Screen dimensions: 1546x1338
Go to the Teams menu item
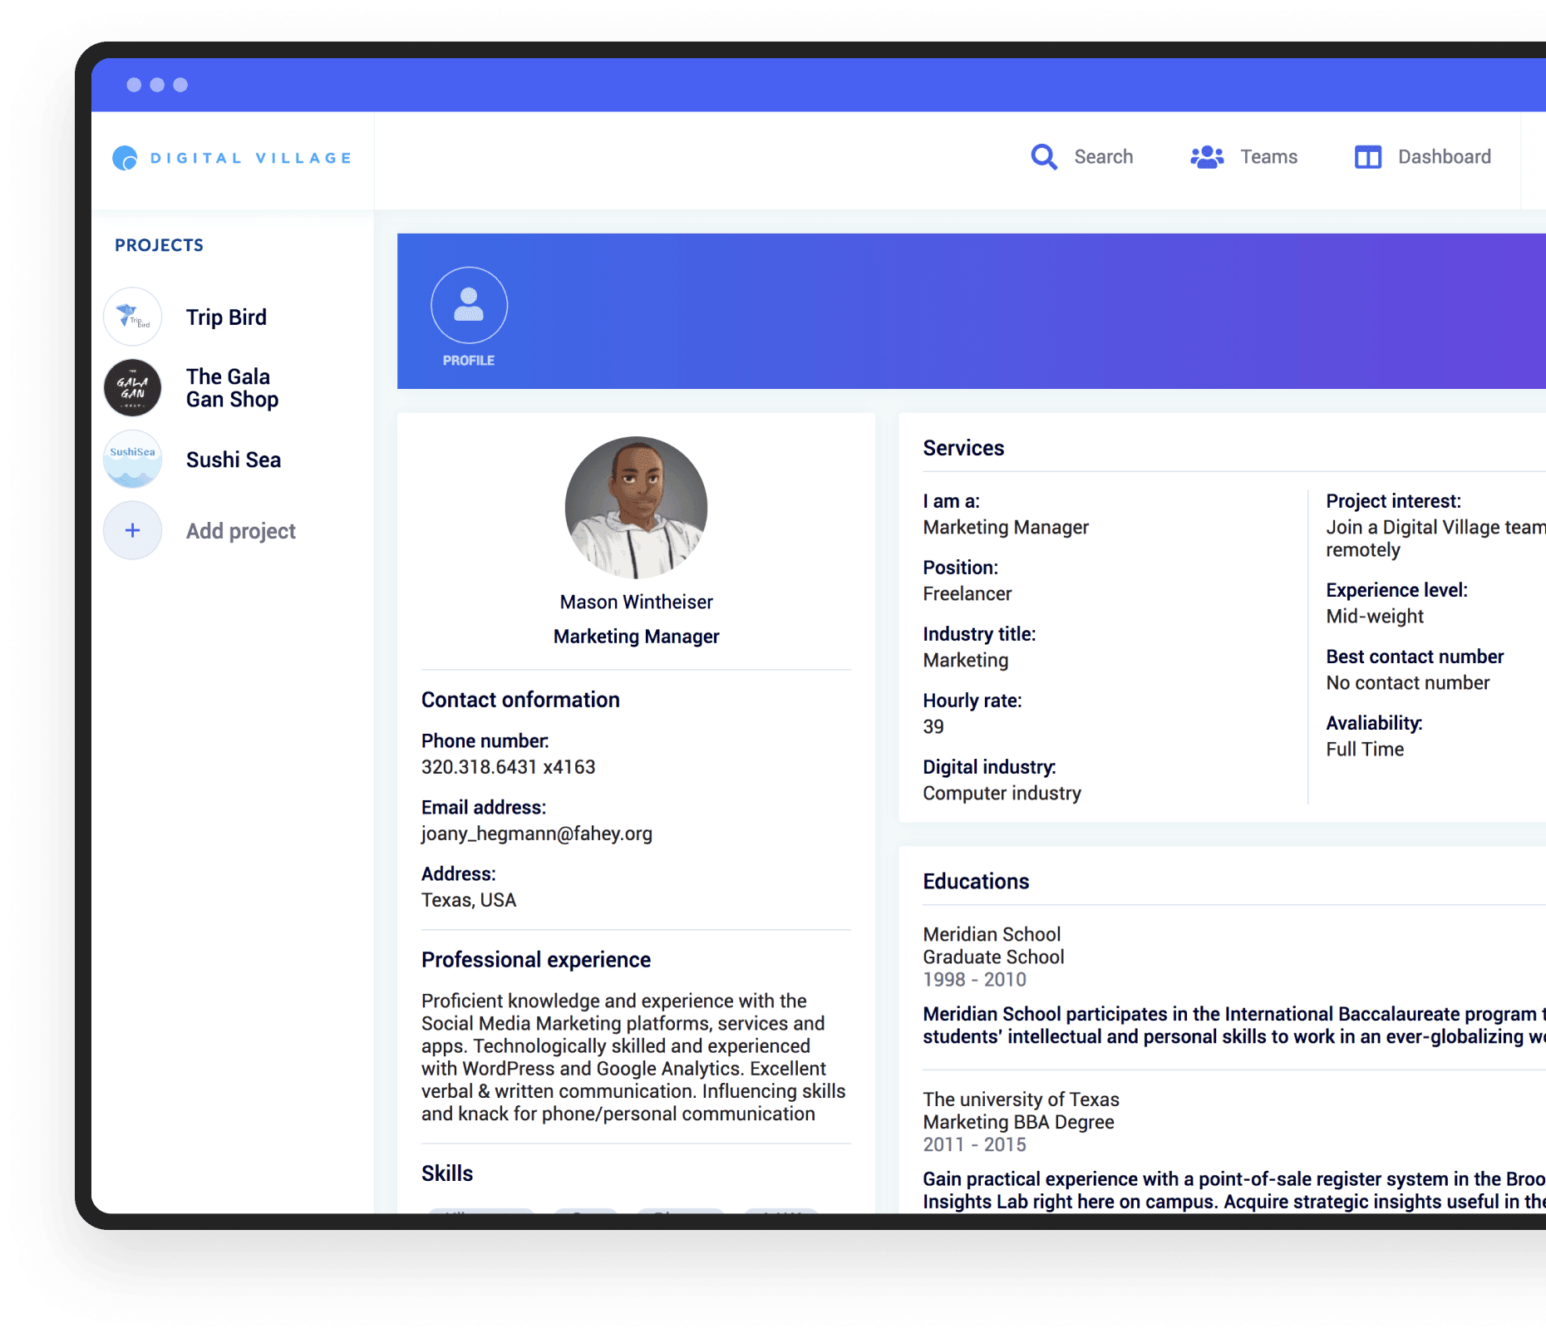[x=1268, y=157]
